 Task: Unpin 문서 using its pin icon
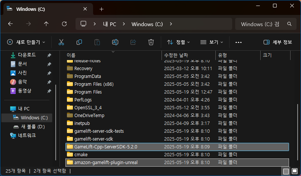click(x=49, y=64)
